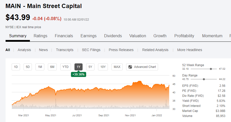The width and height of the screenshot is (231, 122).
Task: Click the Div Rate (FWD) value $2.58
Action: (222, 96)
